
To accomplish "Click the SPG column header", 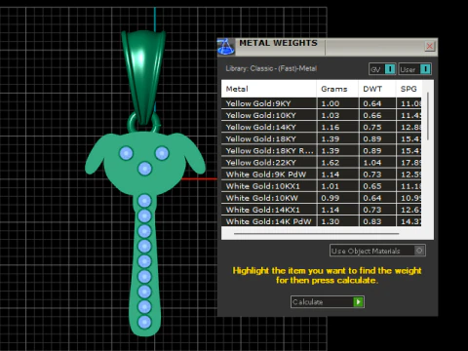I will pos(409,89).
